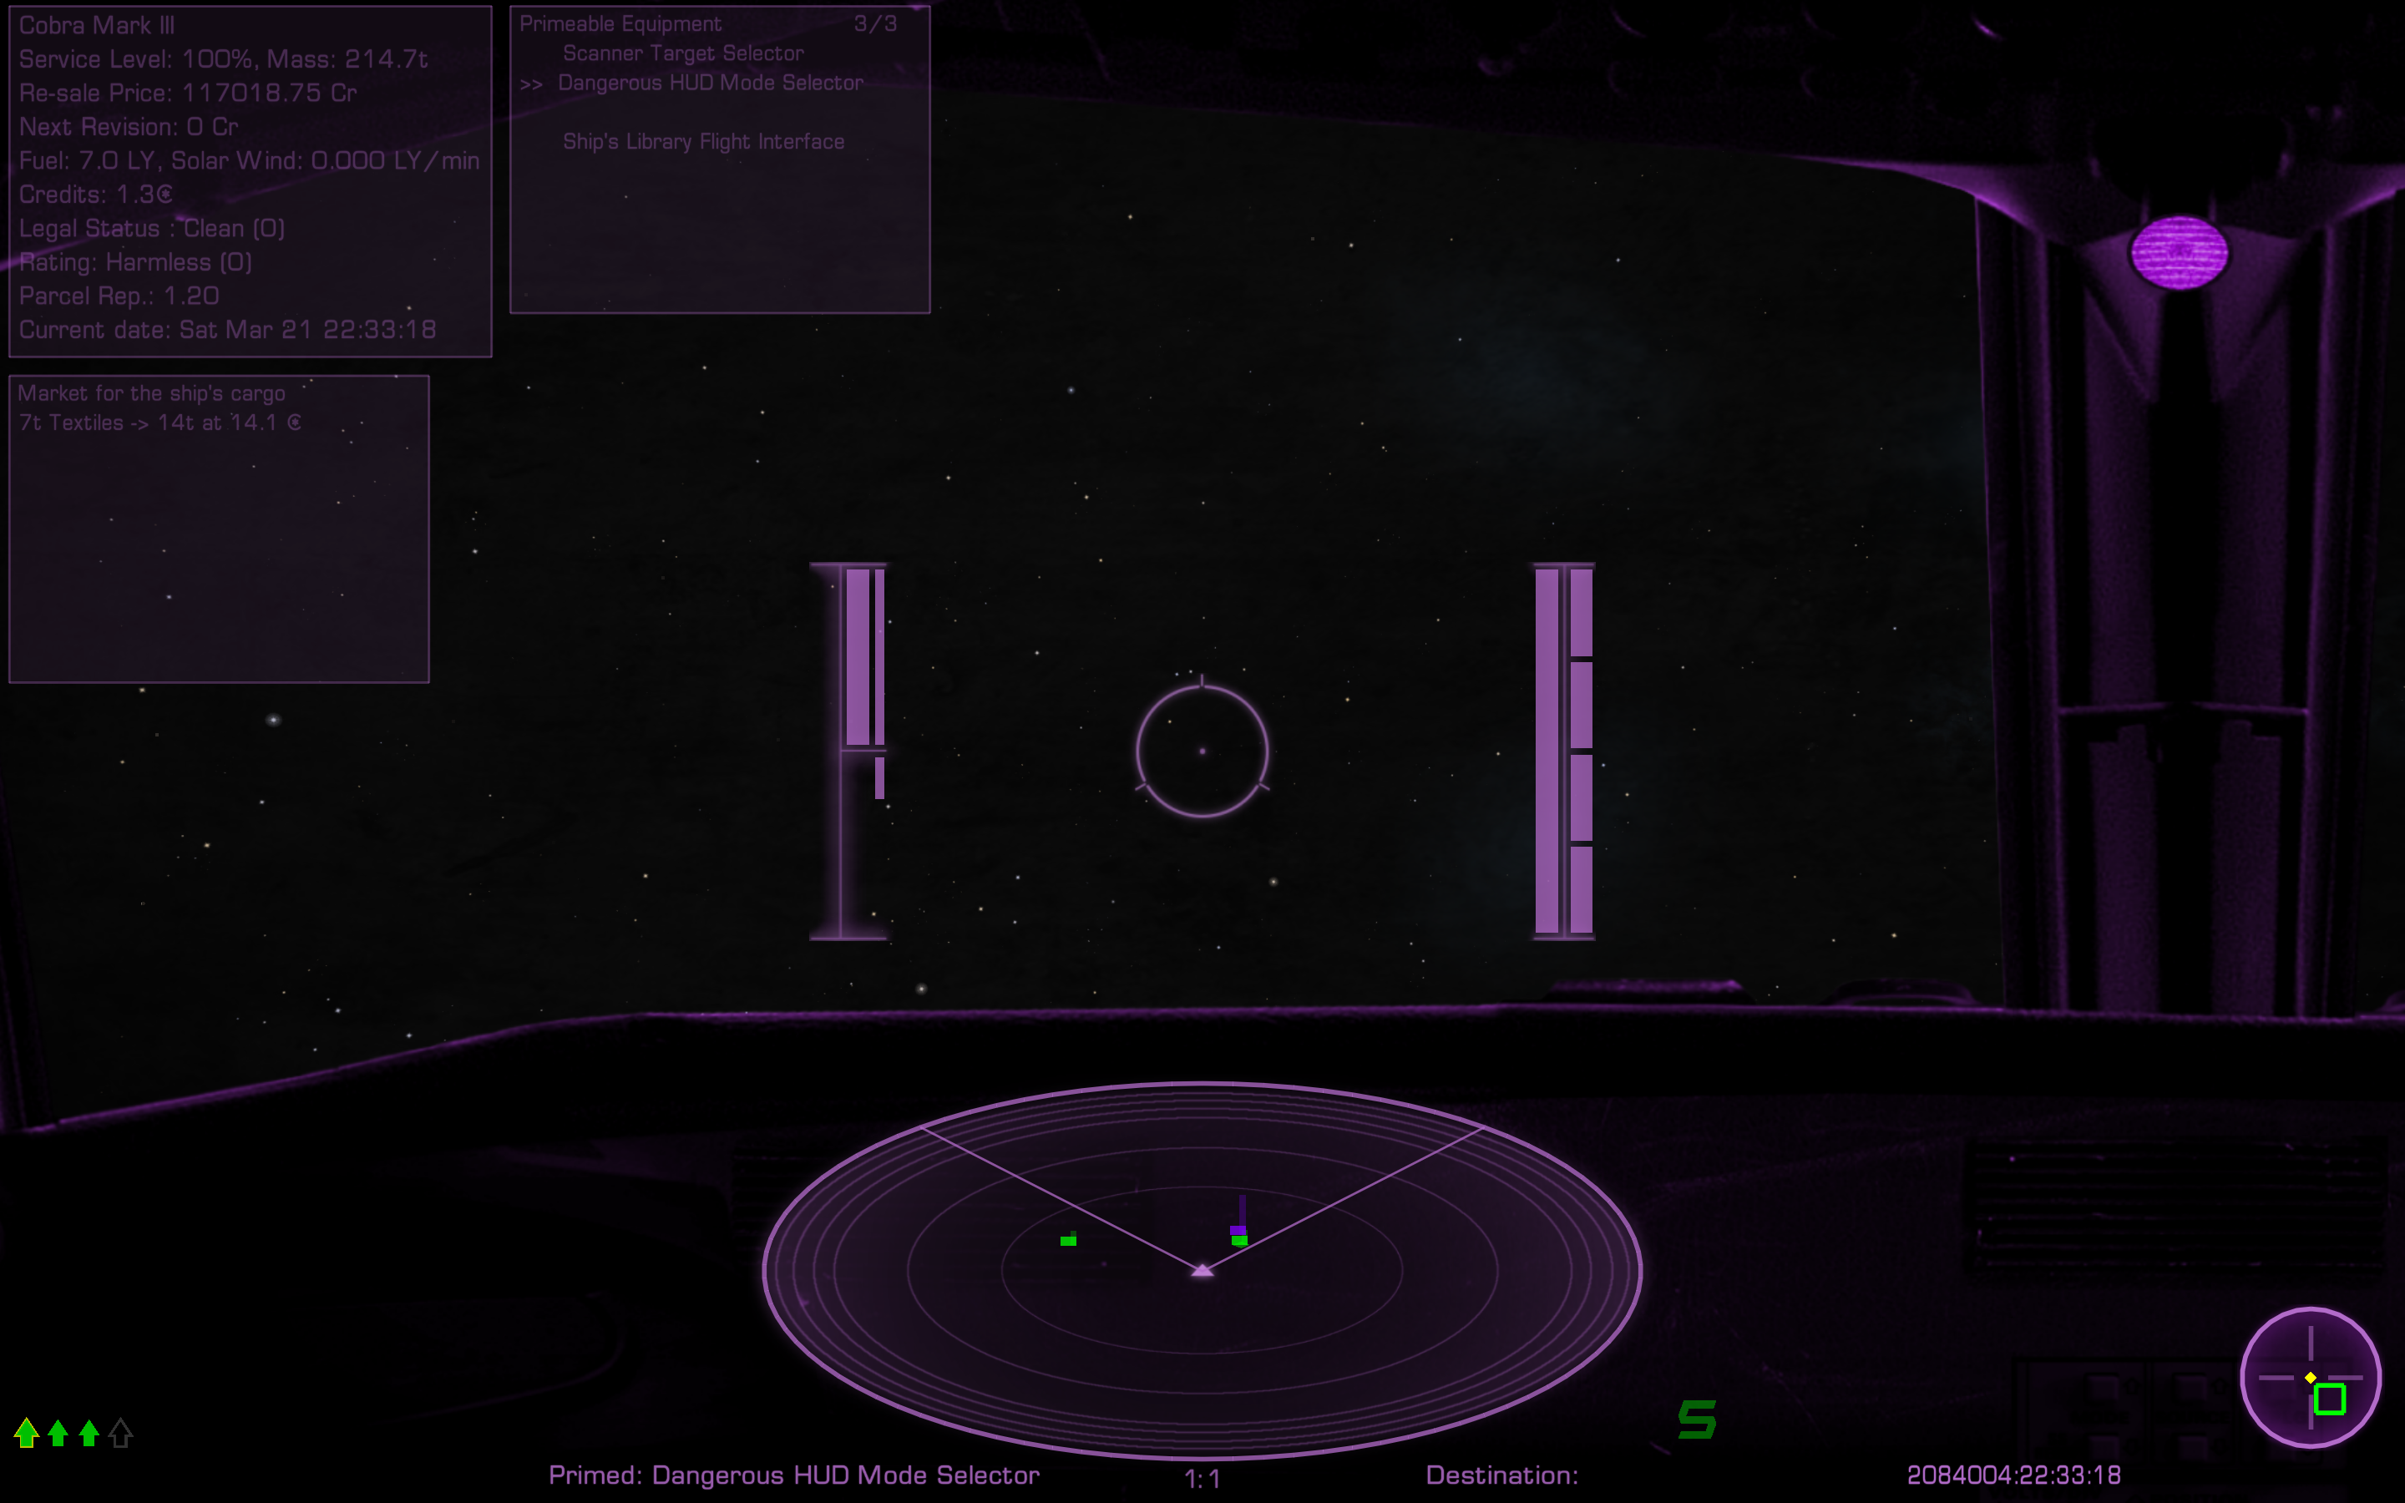Click the Legal Status: Clean line

point(152,229)
